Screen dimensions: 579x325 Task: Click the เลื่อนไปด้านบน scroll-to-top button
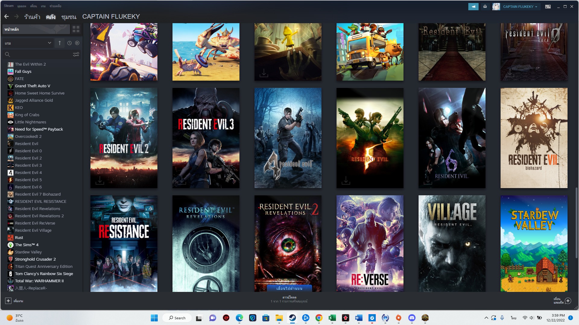pyautogui.click(x=289, y=288)
